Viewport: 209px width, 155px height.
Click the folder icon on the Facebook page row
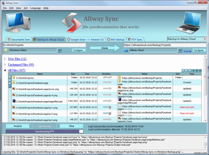click(x=14, y=82)
